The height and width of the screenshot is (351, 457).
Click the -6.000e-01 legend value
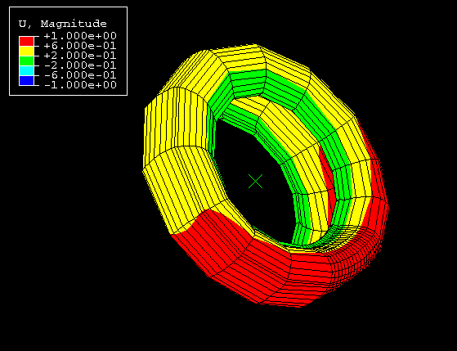click(80, 75)
